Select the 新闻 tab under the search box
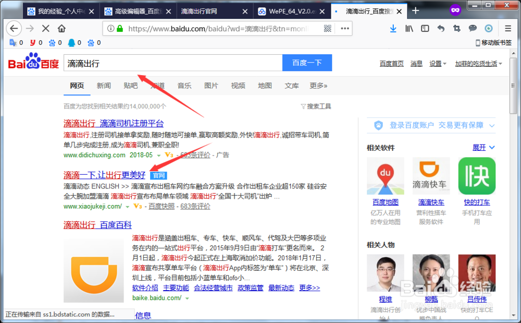The width and height of the screenshot is (521, 323). click(x=103, y=86)
